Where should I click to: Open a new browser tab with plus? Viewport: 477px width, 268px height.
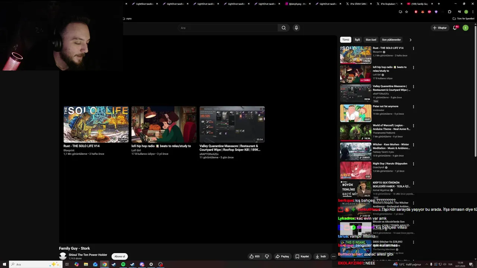[x=439, y=4]
